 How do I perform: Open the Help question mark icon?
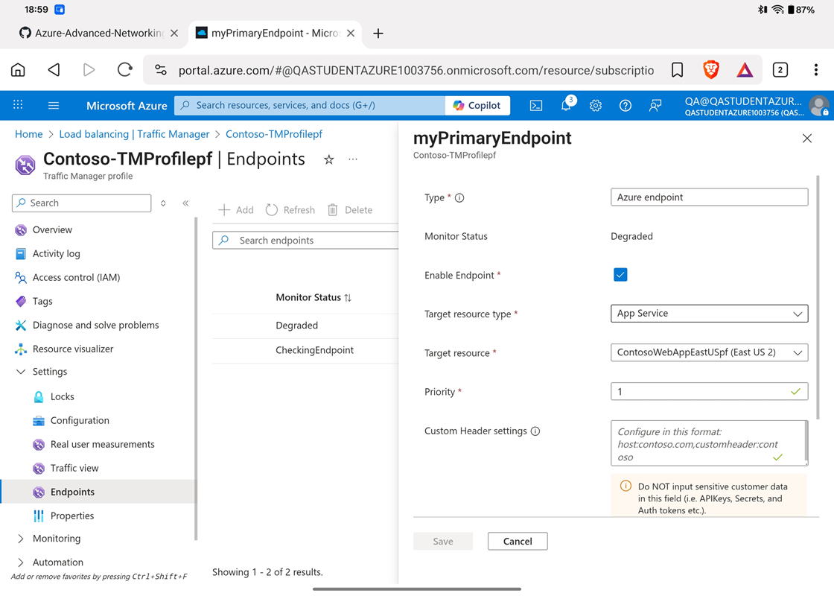[625, 105]
